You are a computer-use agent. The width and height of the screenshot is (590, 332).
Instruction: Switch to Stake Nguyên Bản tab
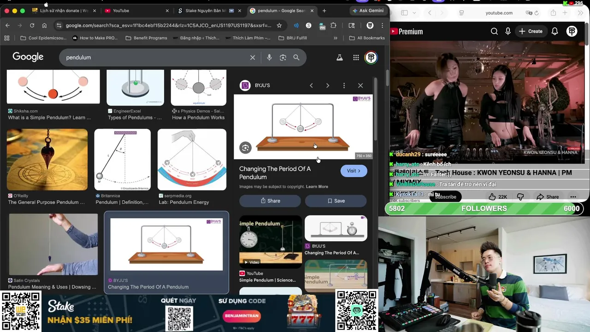click(x=208, y=11)
